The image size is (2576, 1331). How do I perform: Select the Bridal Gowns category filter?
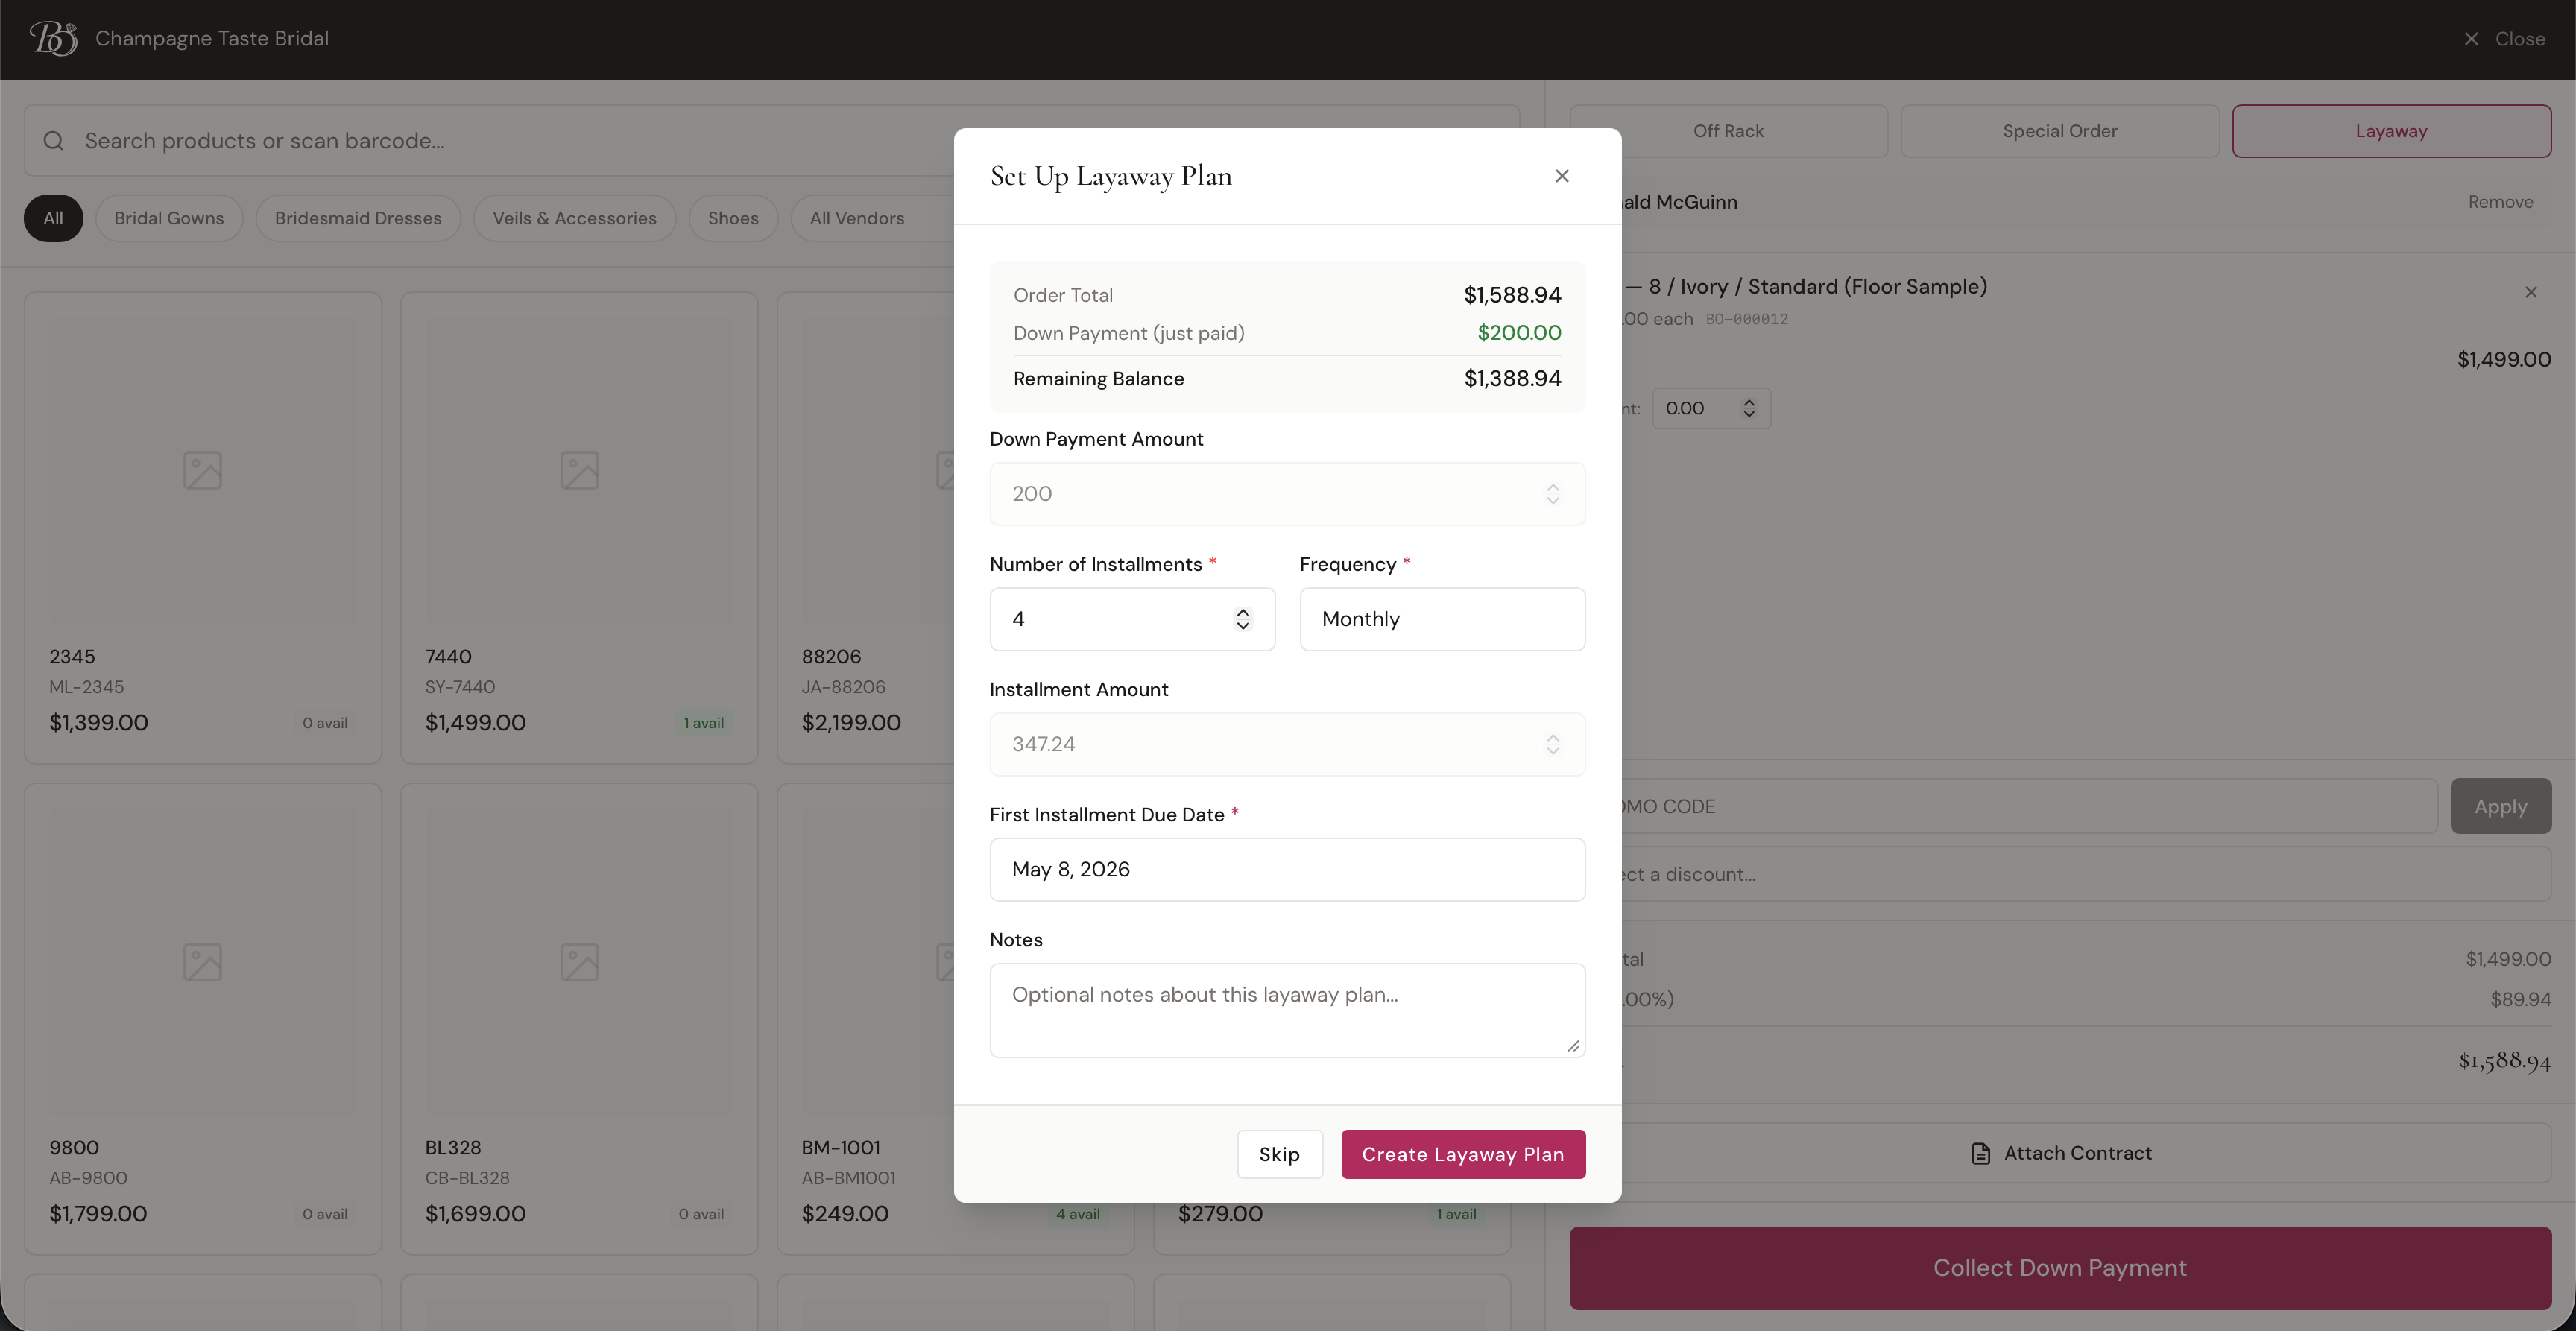click(x=169, y=218)
